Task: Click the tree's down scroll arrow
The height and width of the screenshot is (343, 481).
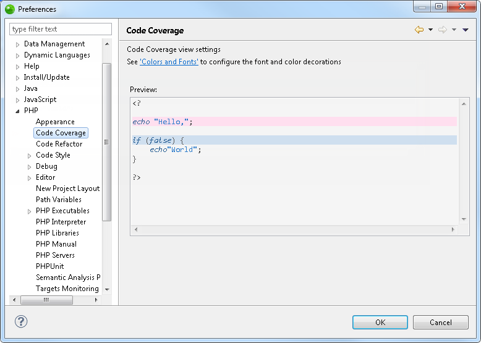Action: (107, 289)
